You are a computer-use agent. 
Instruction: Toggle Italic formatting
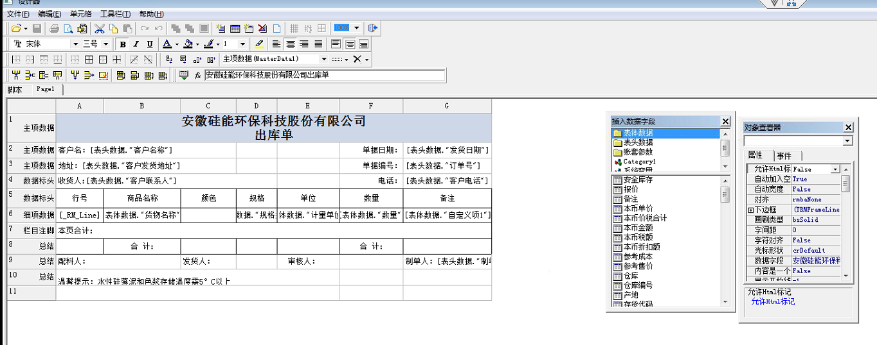point(136,44)
